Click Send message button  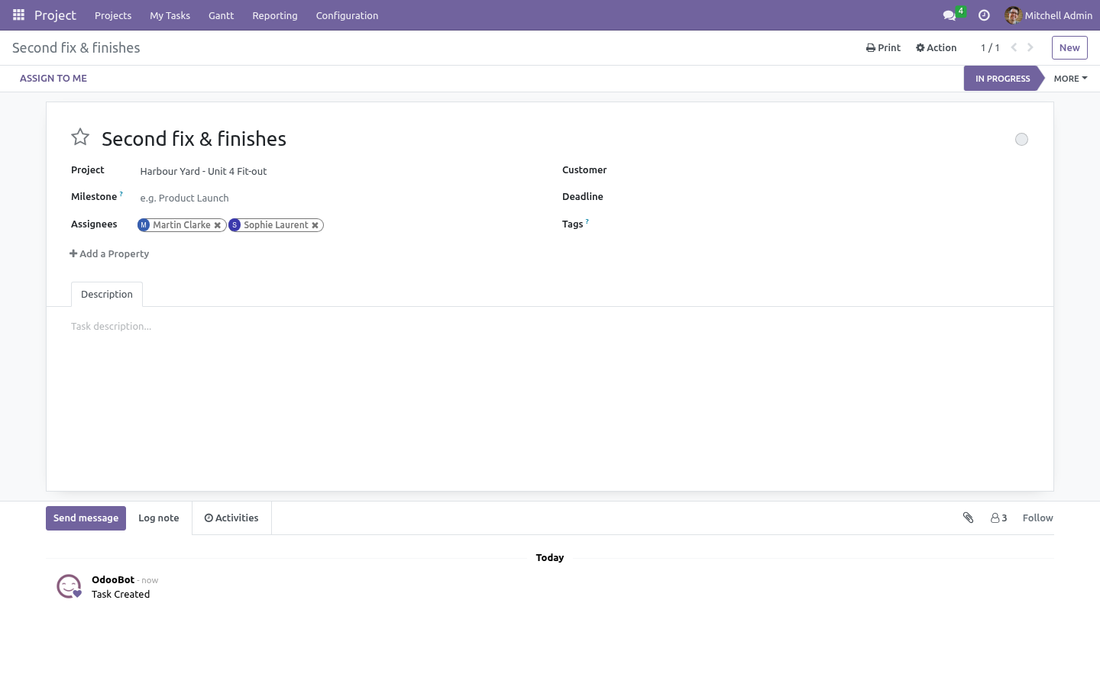86,518
